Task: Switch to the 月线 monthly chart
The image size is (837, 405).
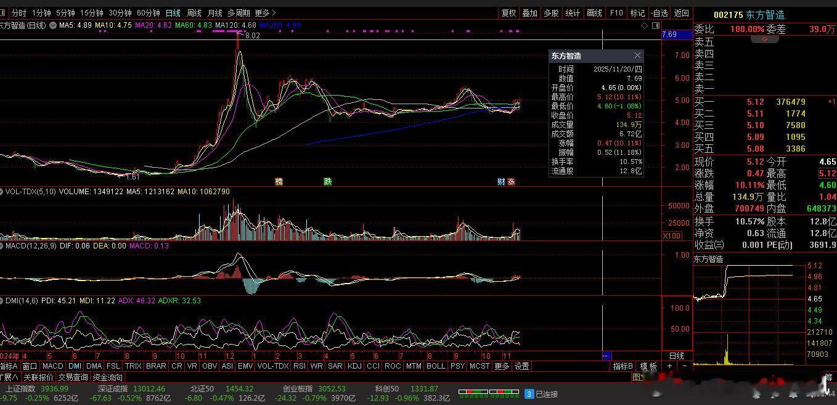Action: [x=214, y=12]
